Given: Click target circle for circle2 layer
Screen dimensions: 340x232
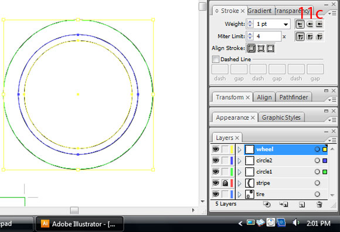Looking at the screenshot, I should coord(317,160).
